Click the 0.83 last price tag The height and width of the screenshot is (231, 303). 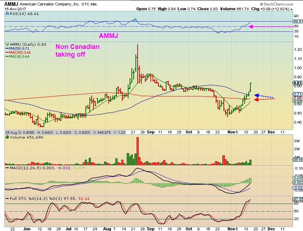click(298, 83)
